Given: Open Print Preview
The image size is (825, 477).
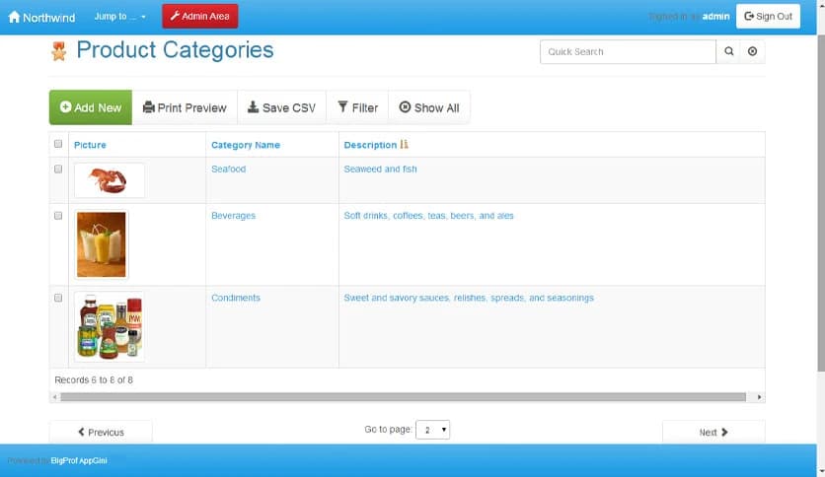Looking at the screenshot, I should click(x=185, y=107).
